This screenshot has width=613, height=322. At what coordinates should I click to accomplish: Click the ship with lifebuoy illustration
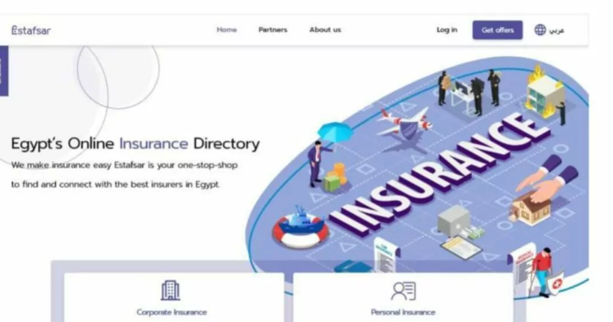300,226
